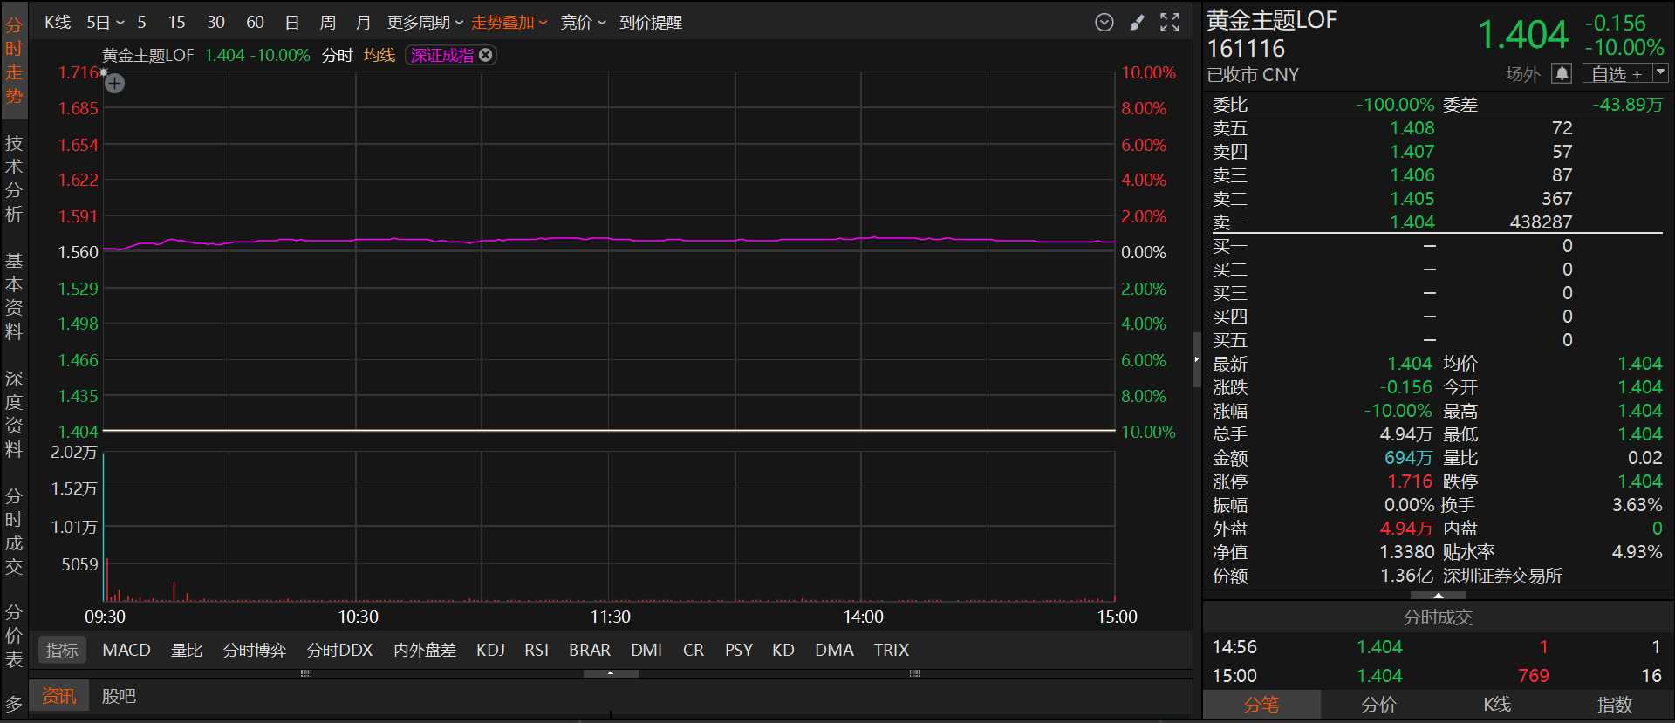
Task: Click the 到价提醒 price alert button
Action: [x=651, y=23]
